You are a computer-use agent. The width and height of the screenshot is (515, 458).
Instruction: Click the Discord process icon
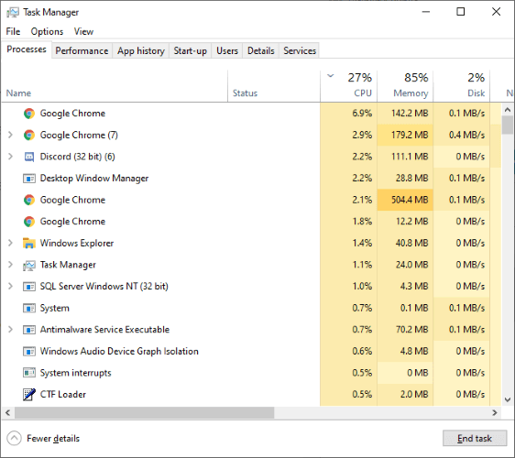[x=29, y=157]
